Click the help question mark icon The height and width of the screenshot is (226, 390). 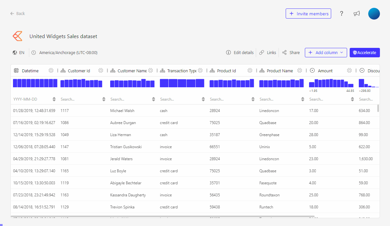(342, 13)
